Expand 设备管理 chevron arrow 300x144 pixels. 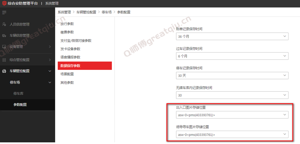pos(50,47)
